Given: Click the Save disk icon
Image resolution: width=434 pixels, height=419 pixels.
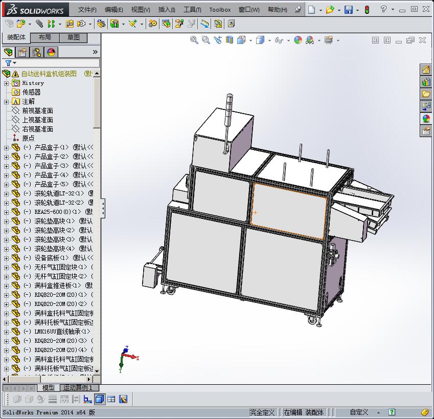Looking at the screenshot, I should tap(349, 10).
